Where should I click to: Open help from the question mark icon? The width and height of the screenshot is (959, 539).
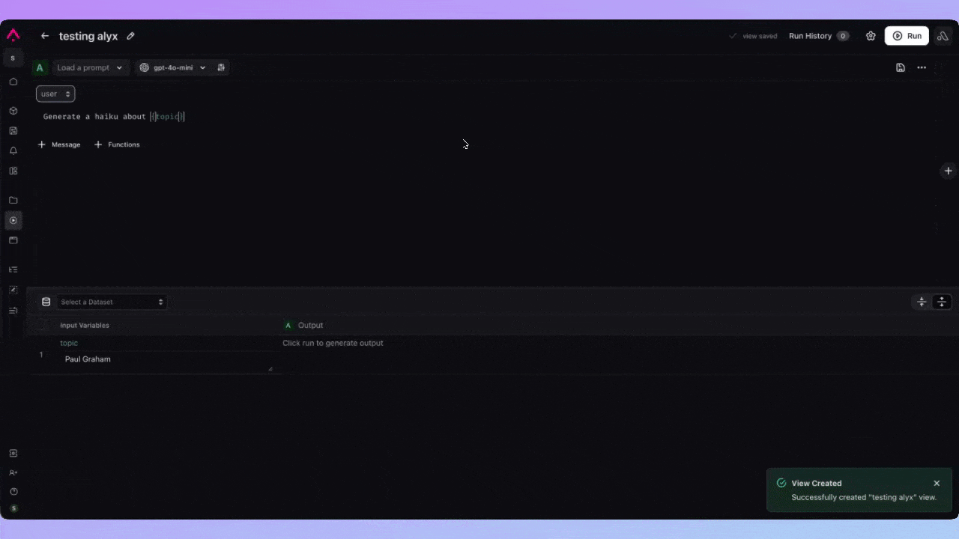[x=13, y=491]
